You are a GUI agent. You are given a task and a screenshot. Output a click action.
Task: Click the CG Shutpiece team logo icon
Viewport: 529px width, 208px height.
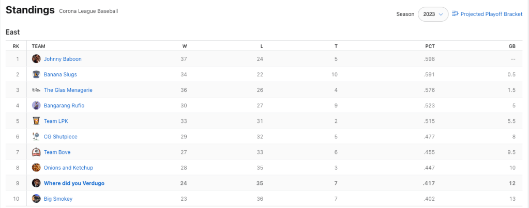[36, 137]
